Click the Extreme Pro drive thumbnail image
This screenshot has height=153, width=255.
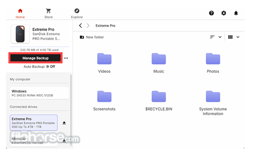point(20,34)
